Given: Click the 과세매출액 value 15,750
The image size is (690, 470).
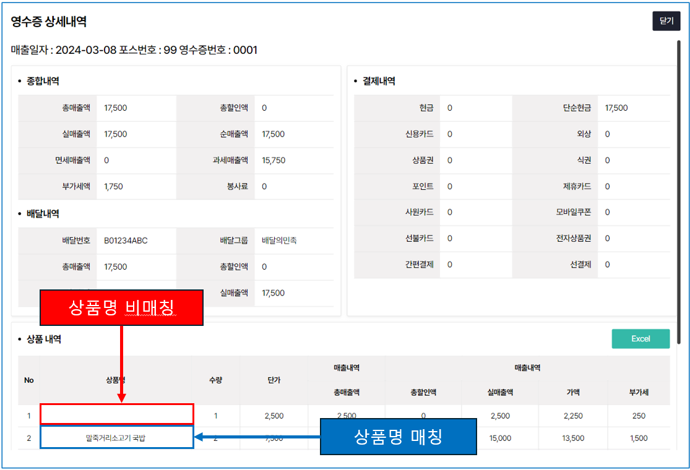Looking at the screenshot, I should 274,160.
